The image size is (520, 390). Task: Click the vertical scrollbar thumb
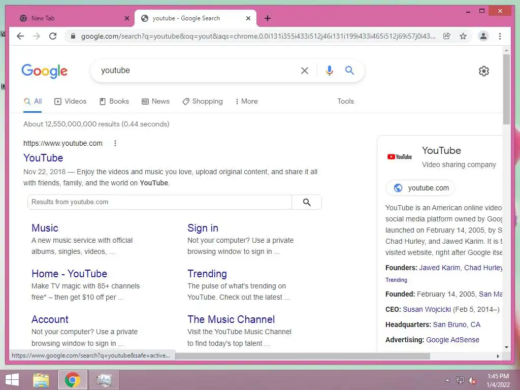pyautogui.click(x=506, y=89)
